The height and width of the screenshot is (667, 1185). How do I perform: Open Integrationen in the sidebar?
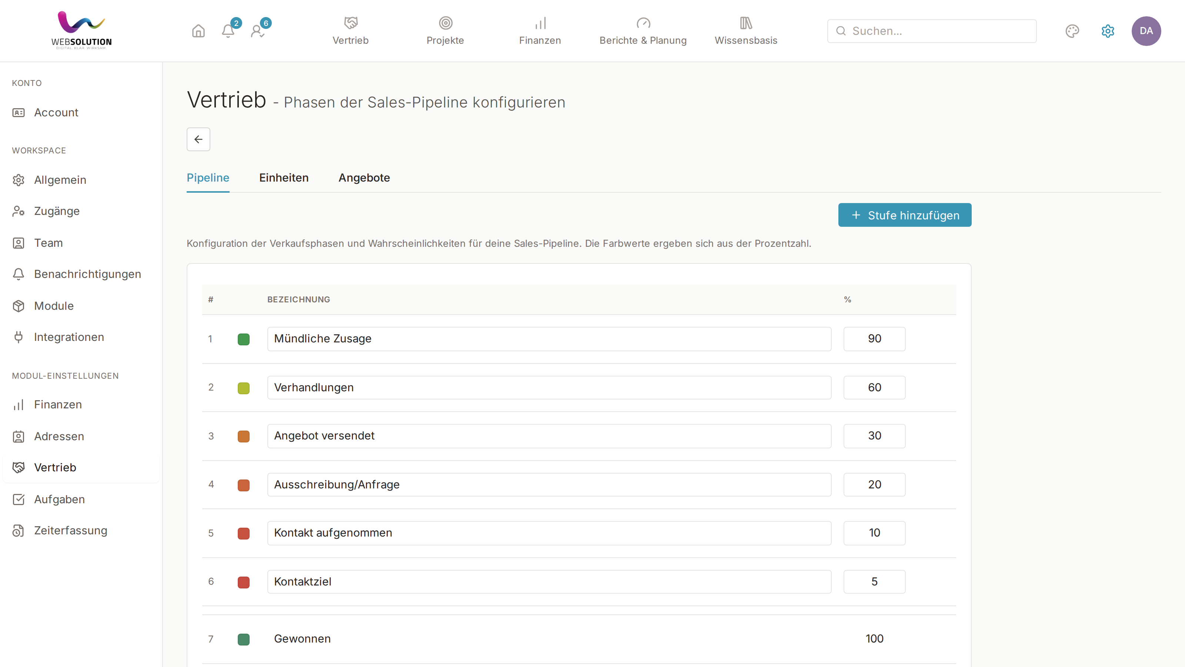tap(69, 337)
